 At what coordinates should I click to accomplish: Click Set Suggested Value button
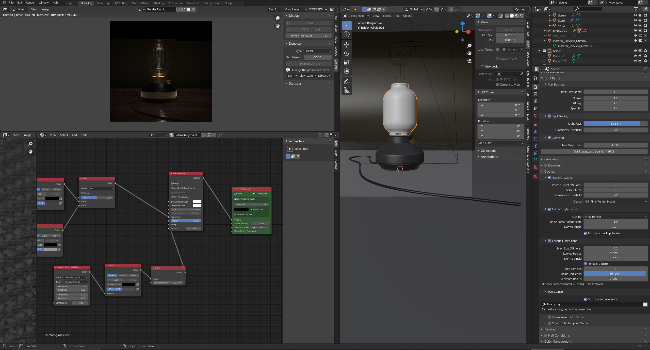coord(594,152)
